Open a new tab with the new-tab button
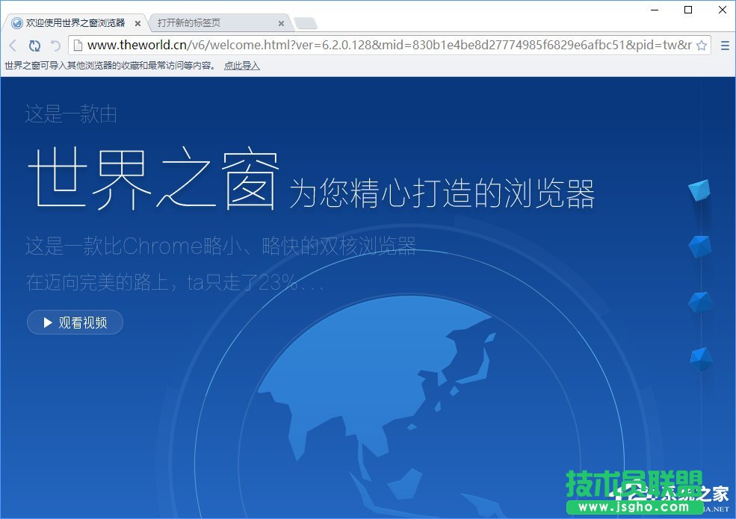Viewport: 736px width, 519px height. [306, 23]
